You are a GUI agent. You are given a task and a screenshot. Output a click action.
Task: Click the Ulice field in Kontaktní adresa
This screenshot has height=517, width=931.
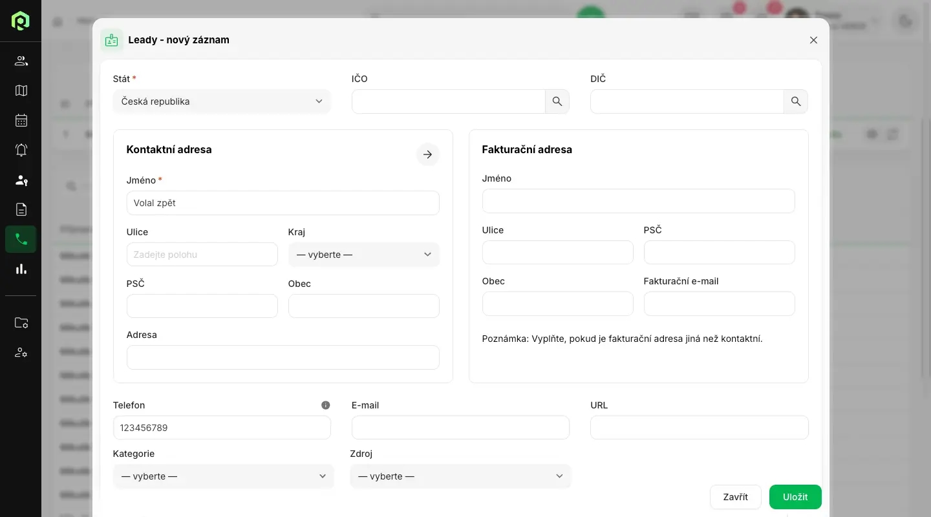[202, 255]
